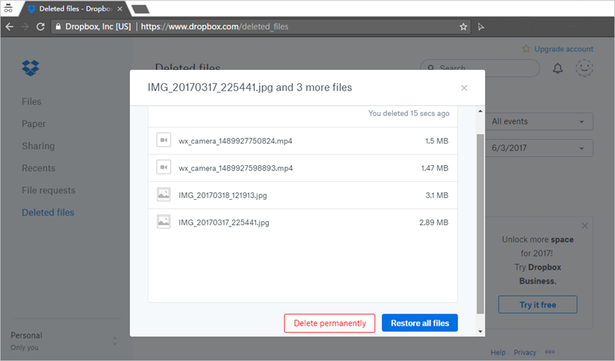Screen dimensions: 615x361
Task: Open File requests in sidebar
Action: [x=48, y=190]
